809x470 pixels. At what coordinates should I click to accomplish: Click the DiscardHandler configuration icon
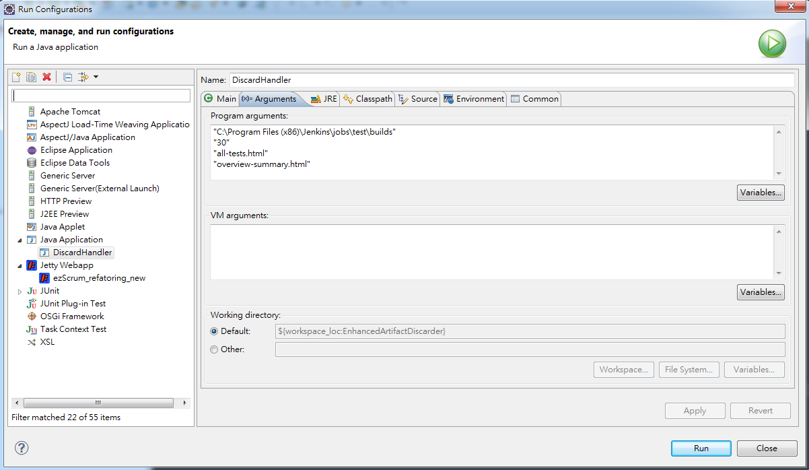pos(44,253)
